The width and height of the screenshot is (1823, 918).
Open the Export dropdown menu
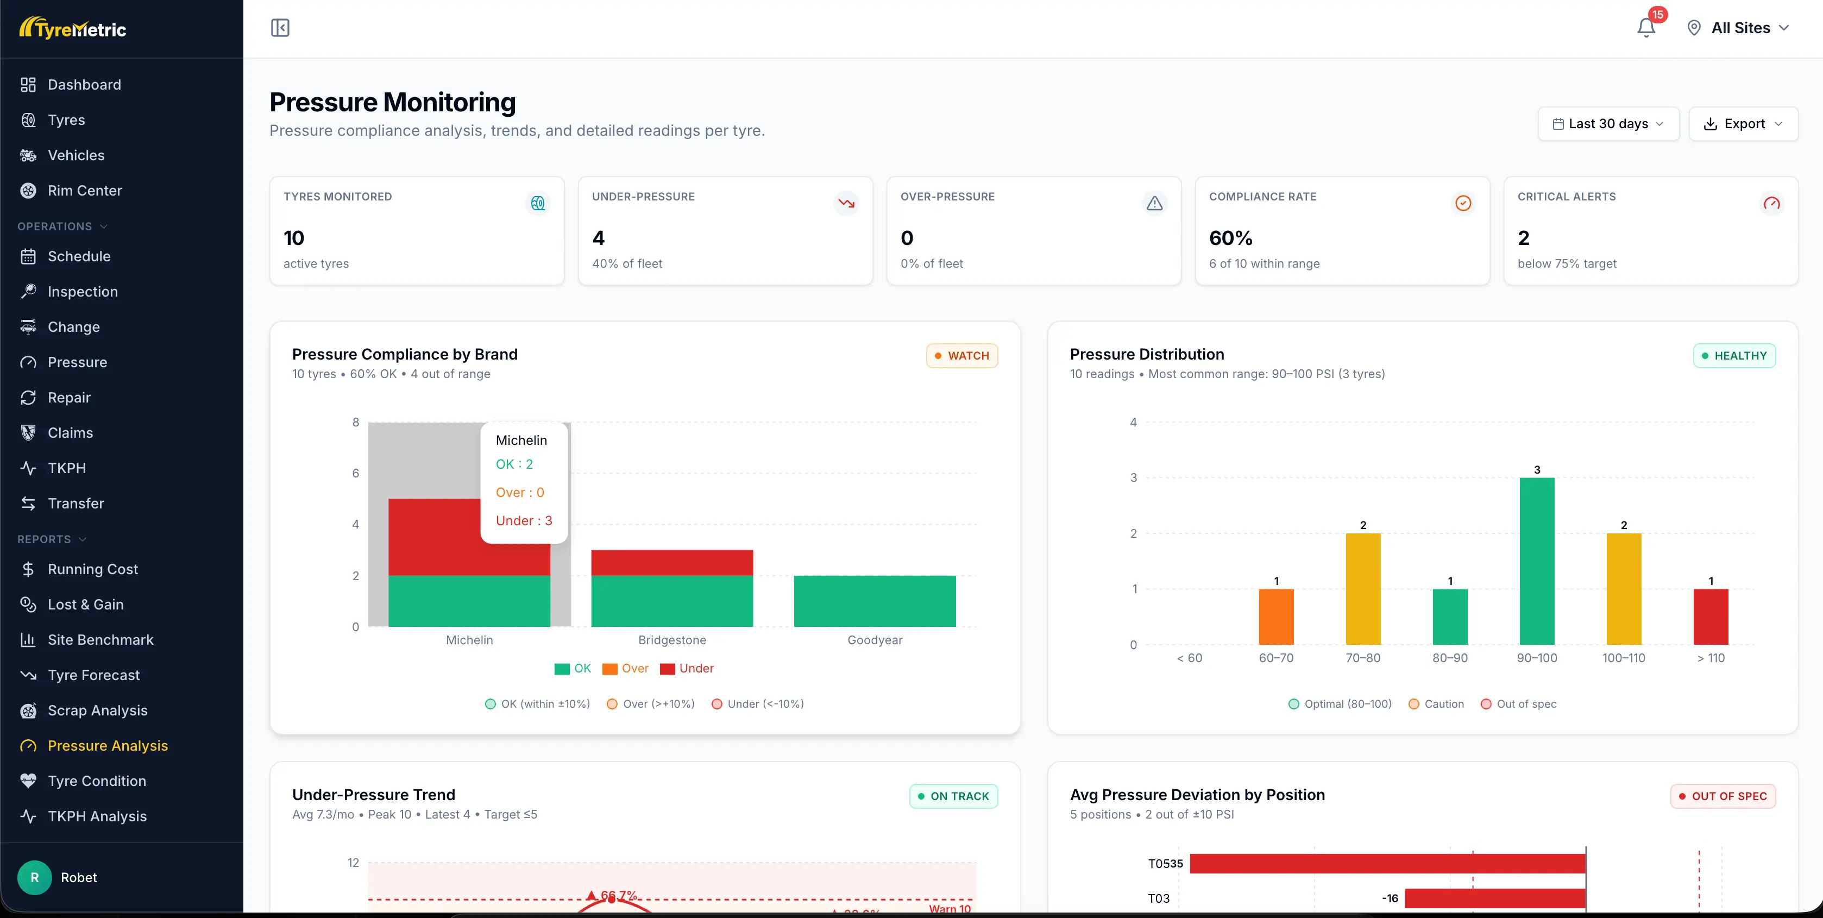point(1743,124)
